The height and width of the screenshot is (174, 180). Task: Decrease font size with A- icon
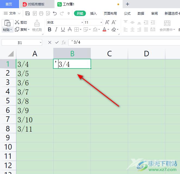coord(114,22)
